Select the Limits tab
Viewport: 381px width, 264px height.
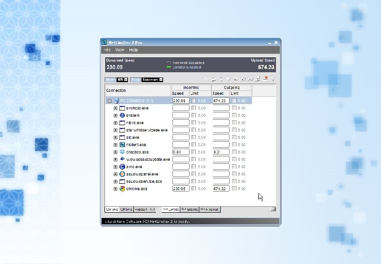(x=171, y=209)
